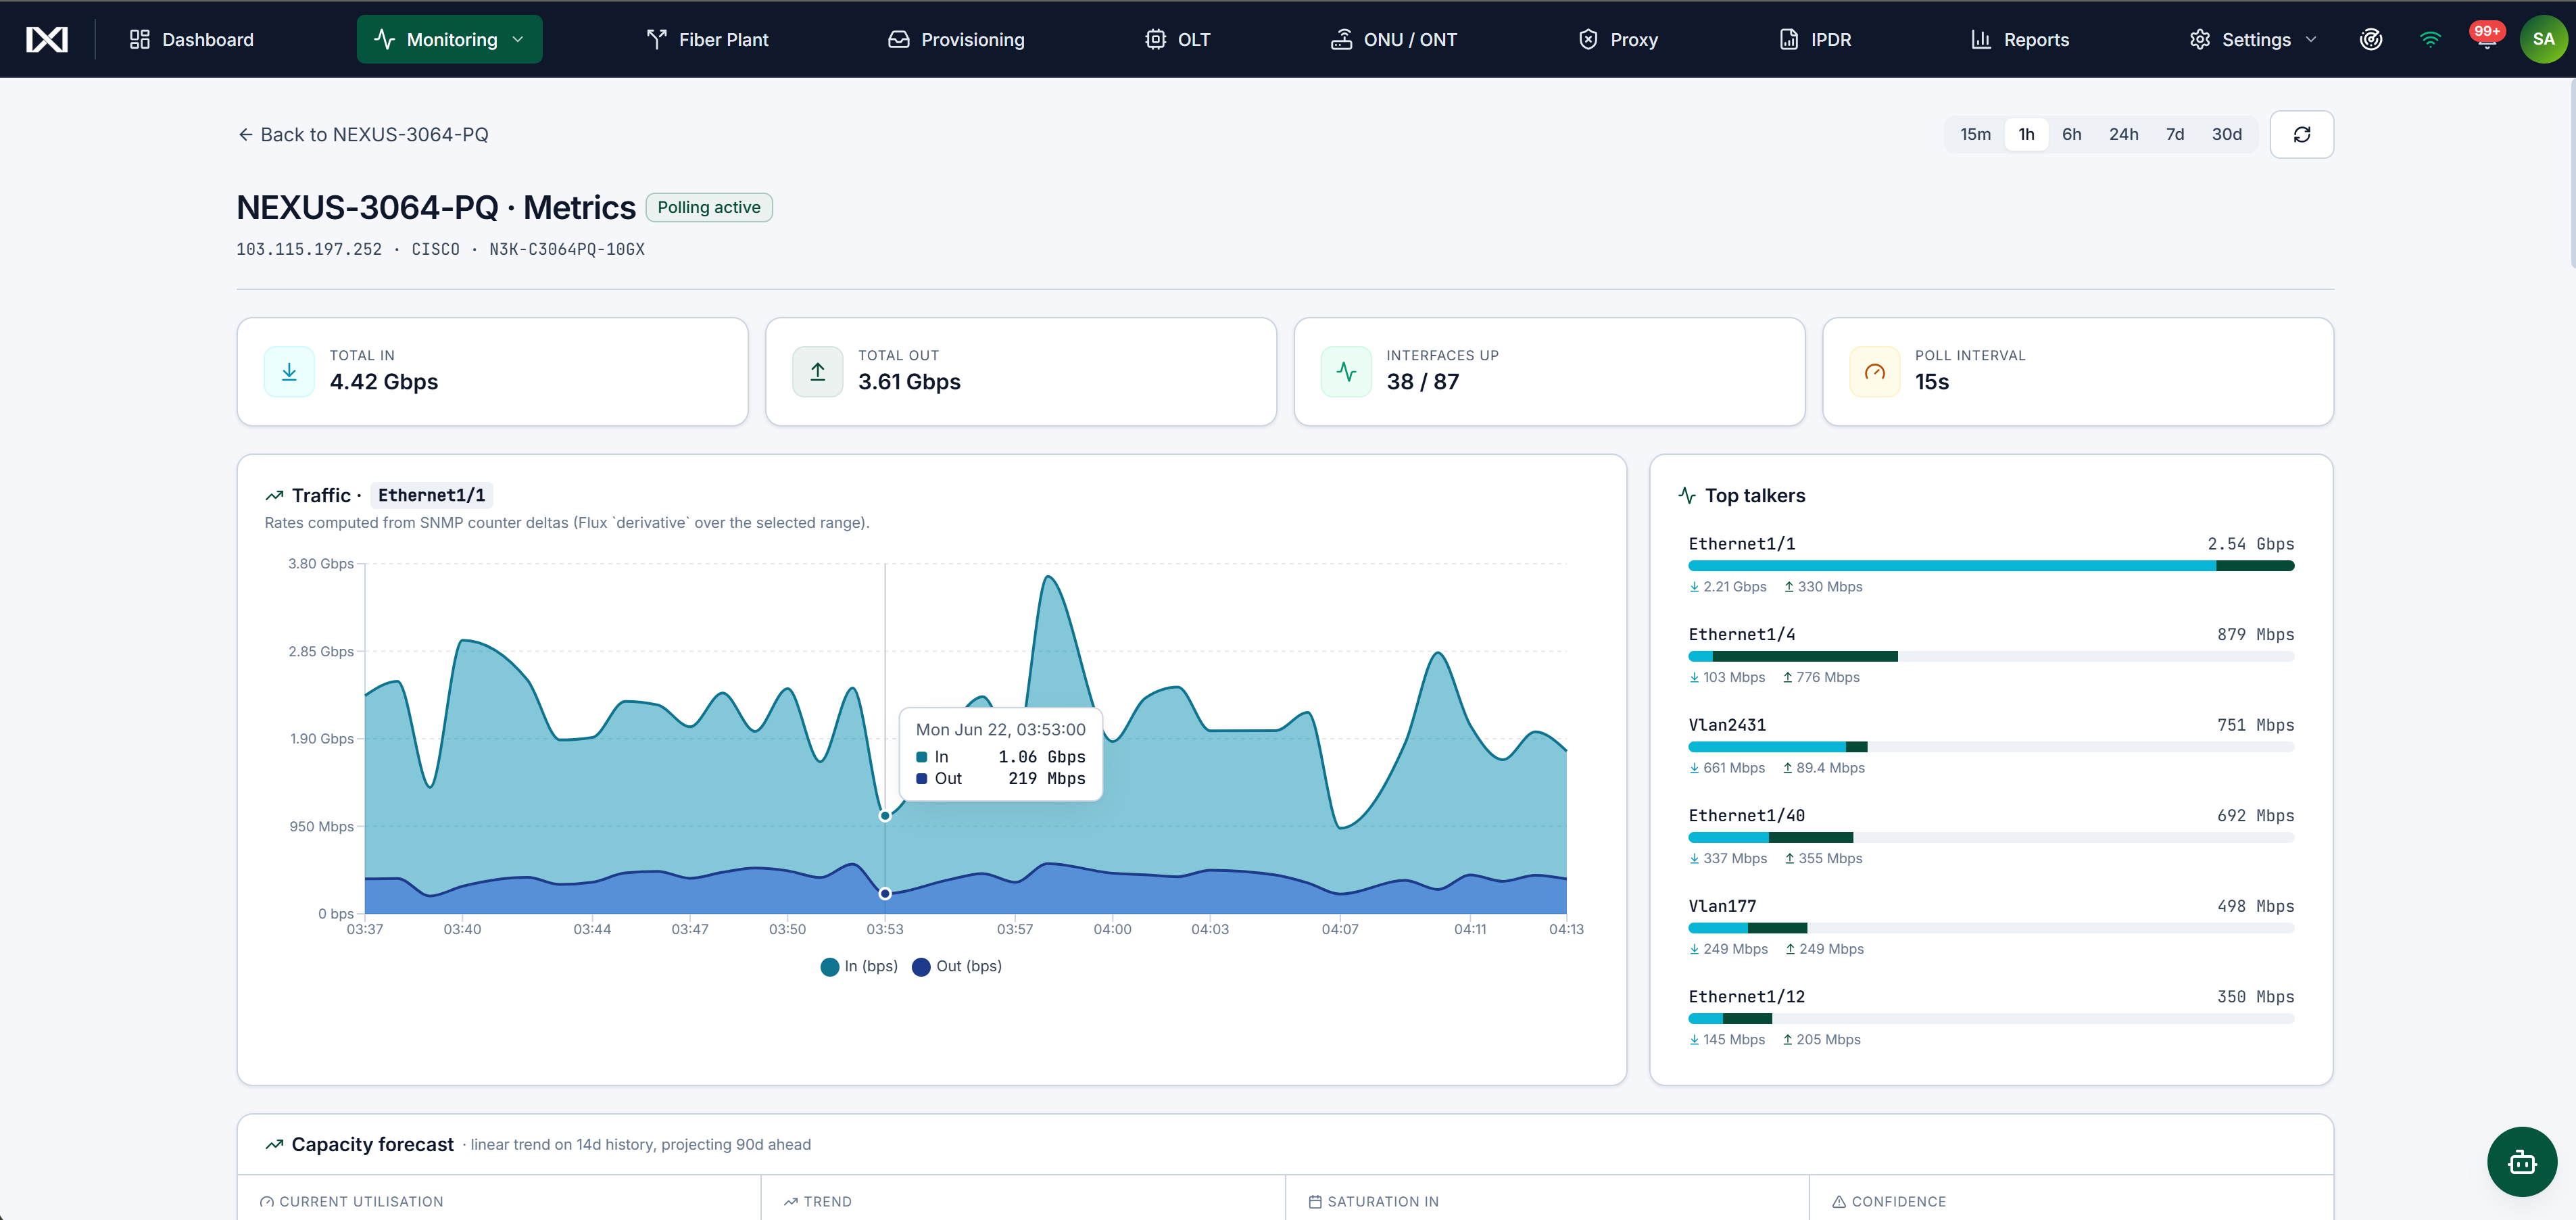Click the Traffic trend icon
Image resolution: width=2576 pixels, height=1220 pixels.
tap(274, 495)
